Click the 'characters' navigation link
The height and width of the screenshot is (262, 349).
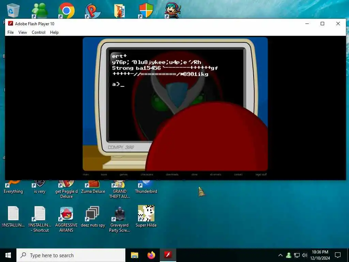click(x=147, y=174)
